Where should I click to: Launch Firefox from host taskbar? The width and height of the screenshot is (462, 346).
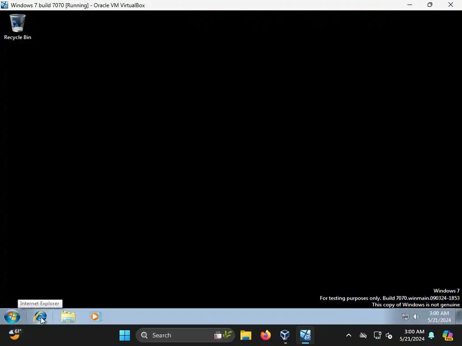[265, 335]
